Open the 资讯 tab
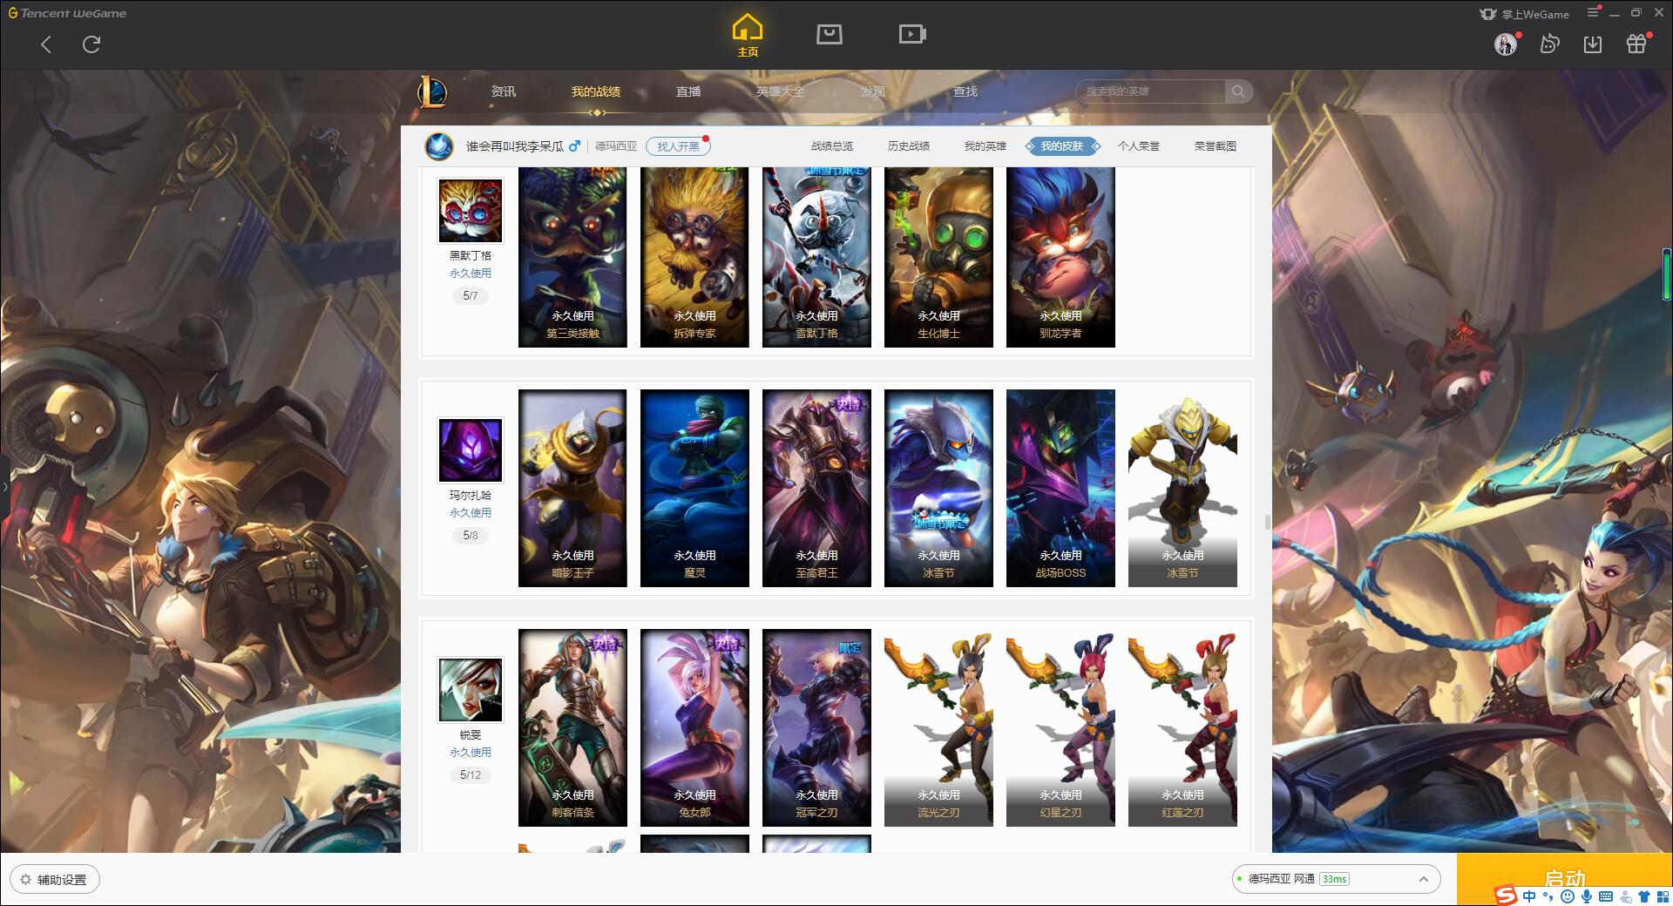Image resolution: width=1673 pixels, height=906 pixels. pyautogui.click(x=503, y=91)
